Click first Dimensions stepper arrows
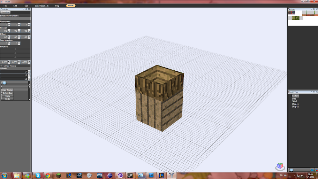318x179 pixels. pyautogui.click(x=9, y=24)
